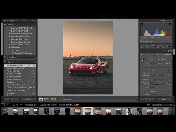Set Navigator zoom to FIT

pos(23,21)
